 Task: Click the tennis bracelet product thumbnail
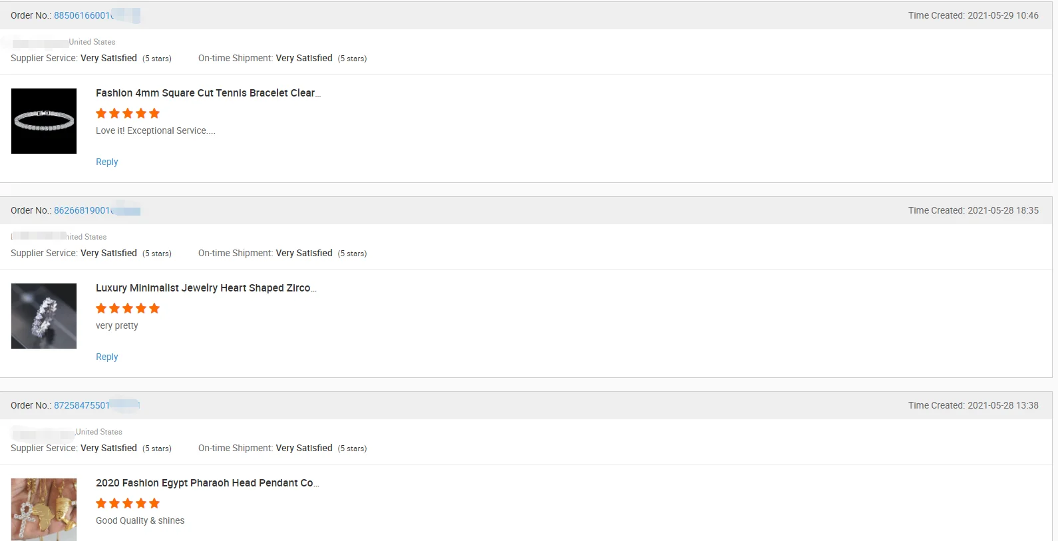[44, 121]
